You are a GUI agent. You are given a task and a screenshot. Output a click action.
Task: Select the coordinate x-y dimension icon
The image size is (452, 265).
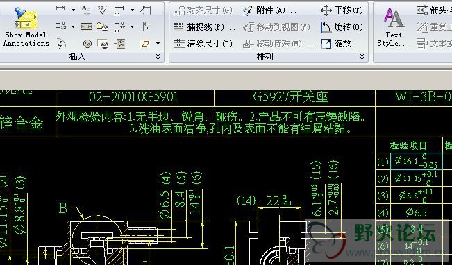point(119,44)
